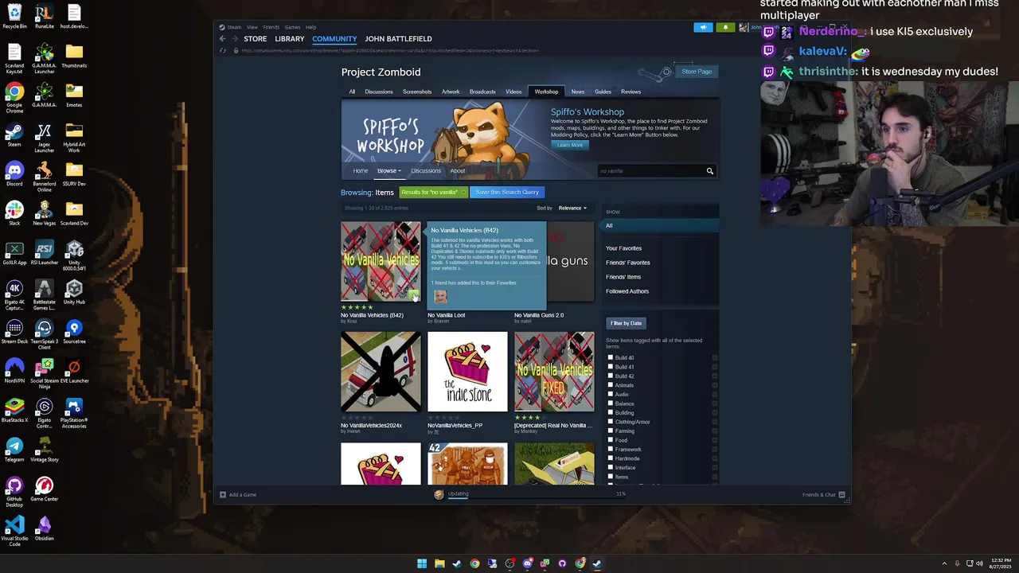Click the Filter by Date button
The height and width of the screenshot is (573, 1019).
point(626,323)
